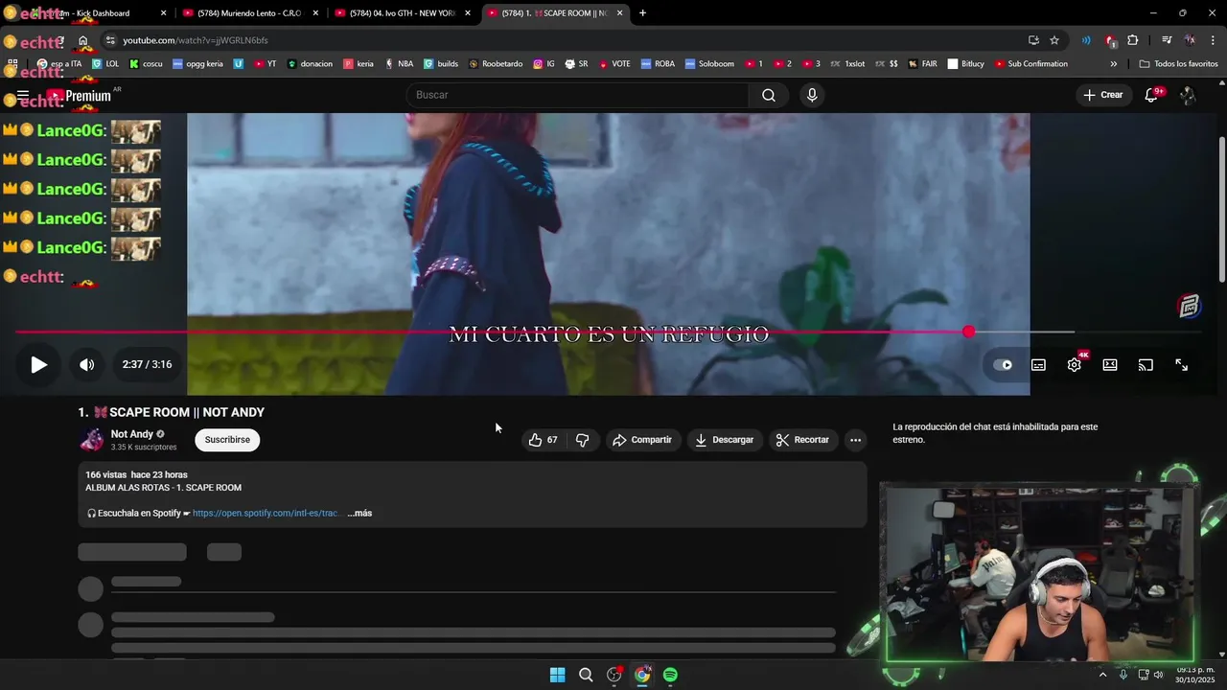Open the Bitlucy bookmark
Screen dimensions: 1227x690
965,64
